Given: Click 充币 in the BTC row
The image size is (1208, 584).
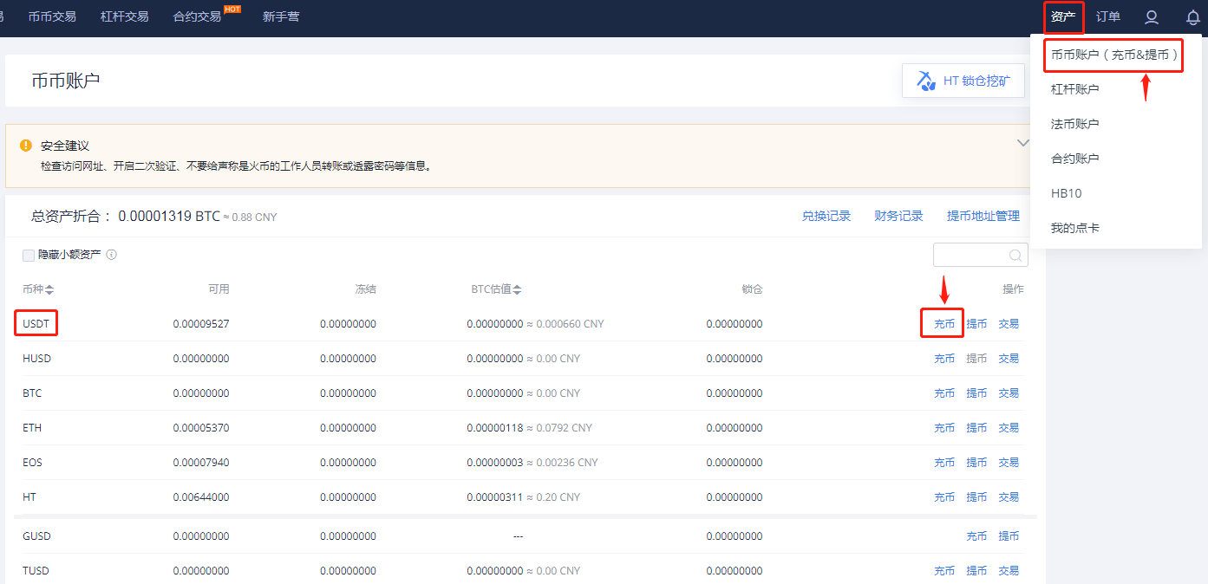Looking at the screenshot, I should pyautogui.click(x=944, y=393).
